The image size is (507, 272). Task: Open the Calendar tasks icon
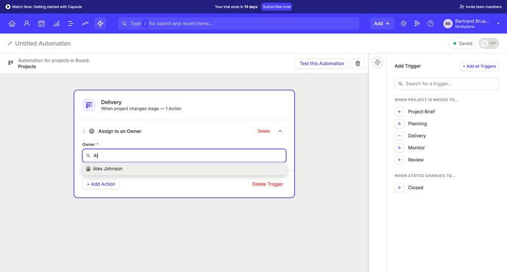tap(41, 24)
